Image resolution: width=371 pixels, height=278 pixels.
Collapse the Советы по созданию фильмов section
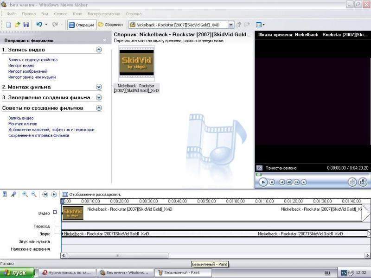99,108
